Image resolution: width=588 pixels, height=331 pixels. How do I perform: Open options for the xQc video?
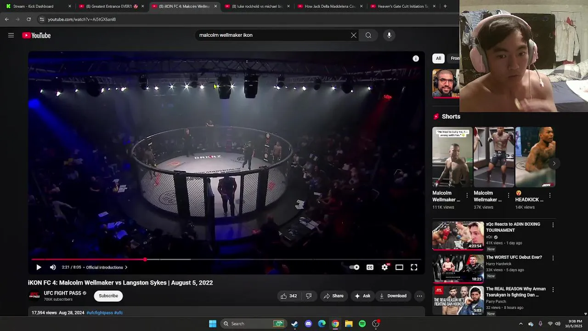coord(553,225)
